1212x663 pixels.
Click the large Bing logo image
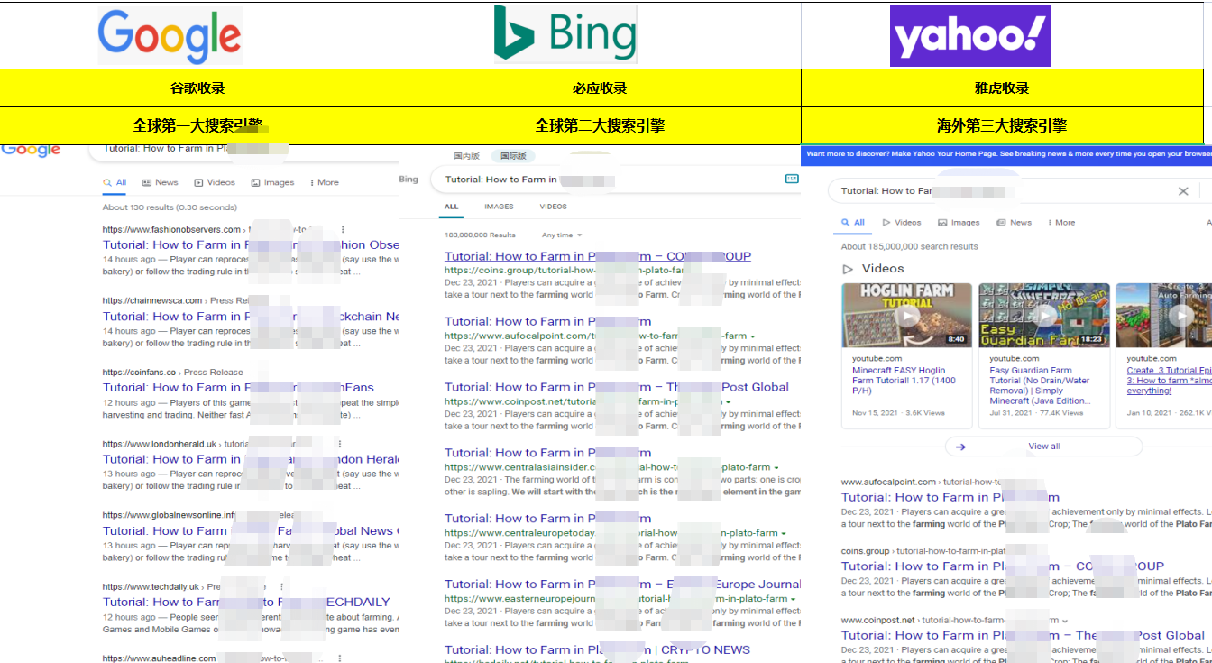[565, 34]
